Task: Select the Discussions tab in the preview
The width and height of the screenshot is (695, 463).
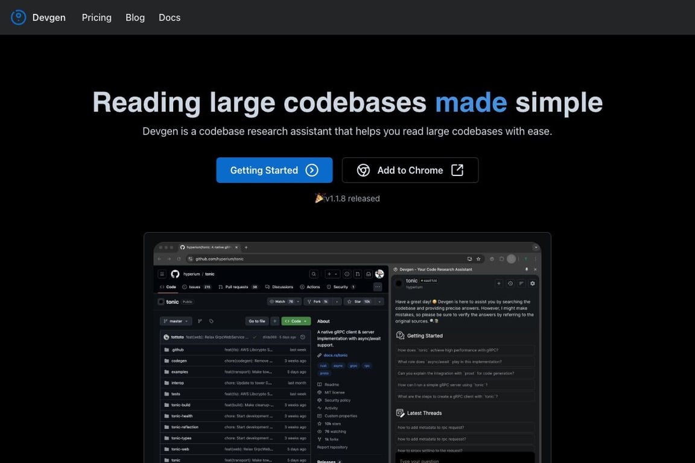Action: tap(279, 286)
